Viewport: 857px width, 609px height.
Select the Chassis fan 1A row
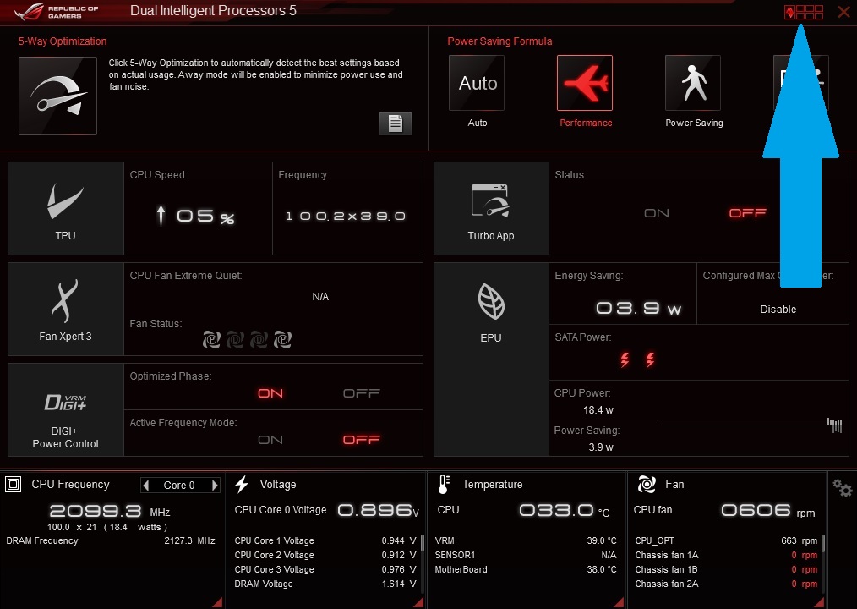pyautogui.click(x=726, y=556)
